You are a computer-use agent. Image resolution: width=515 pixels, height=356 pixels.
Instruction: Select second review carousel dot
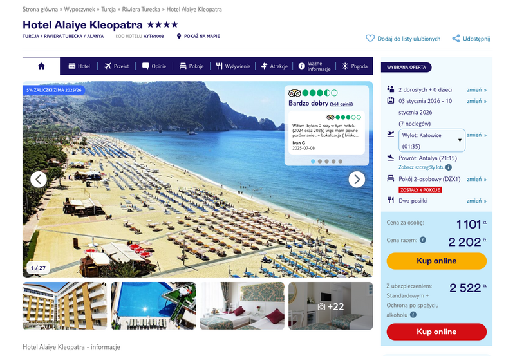(320, 161)
